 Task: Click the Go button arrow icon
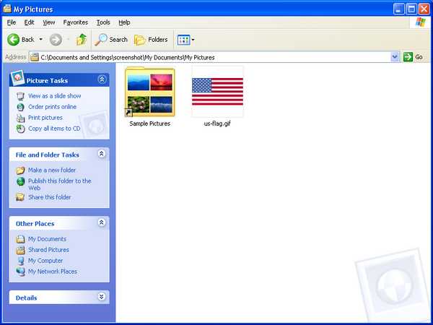[x=408, y=57]
